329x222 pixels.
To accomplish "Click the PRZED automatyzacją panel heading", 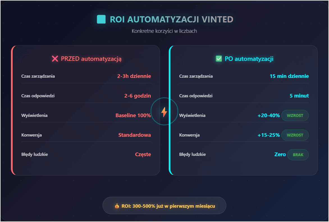I will point(91,59).
